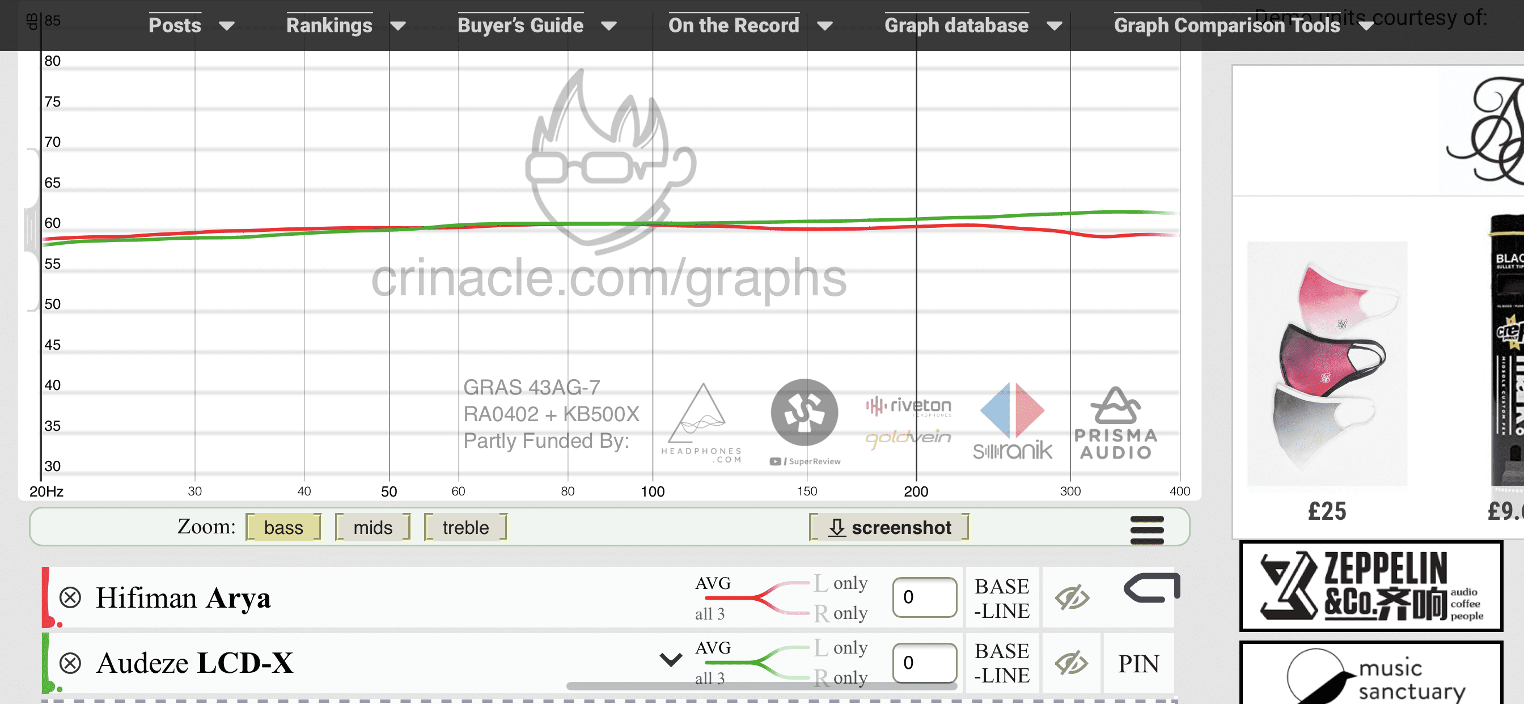This screenshot has width=1524, height=704.
Task: Pin the Audeze LCD-X curve
Action: [x=1138, y=663]
